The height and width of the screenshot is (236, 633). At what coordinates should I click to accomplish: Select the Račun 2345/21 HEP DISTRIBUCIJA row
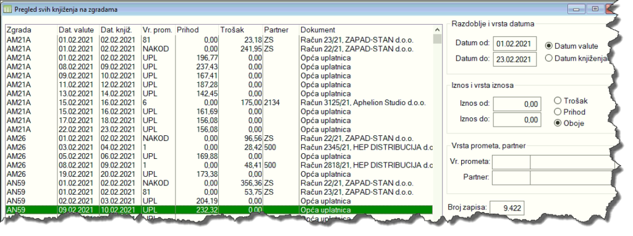click(x=219, y=147)
